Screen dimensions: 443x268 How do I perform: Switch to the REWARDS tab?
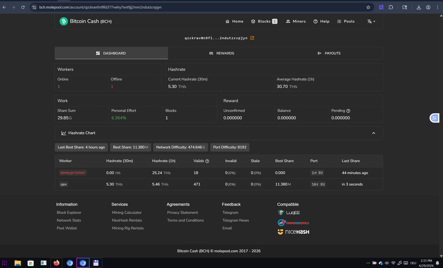click(222, 53)
